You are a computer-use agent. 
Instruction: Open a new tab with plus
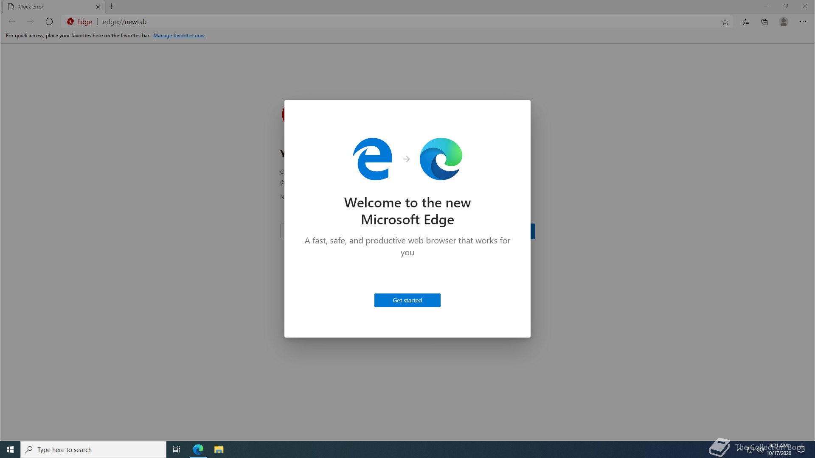coord(112,6)
